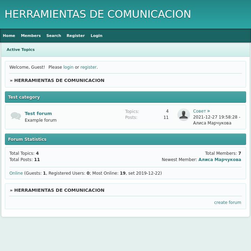
Task: Open the Test forum link
Action: click(38, 113)
